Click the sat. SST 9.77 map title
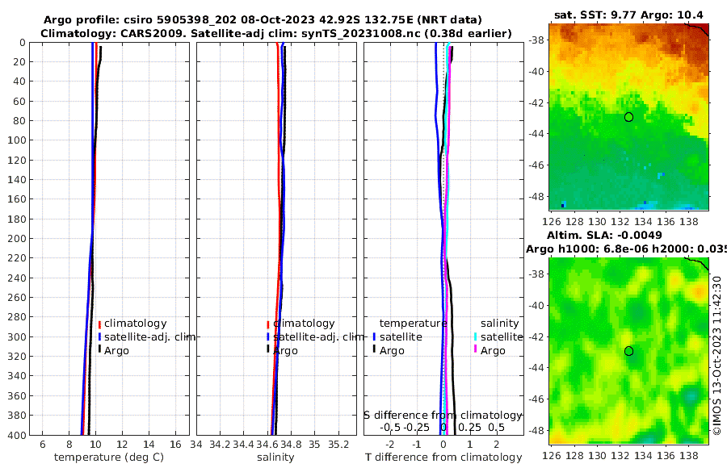The image size is (727, 468). [628, 15]
